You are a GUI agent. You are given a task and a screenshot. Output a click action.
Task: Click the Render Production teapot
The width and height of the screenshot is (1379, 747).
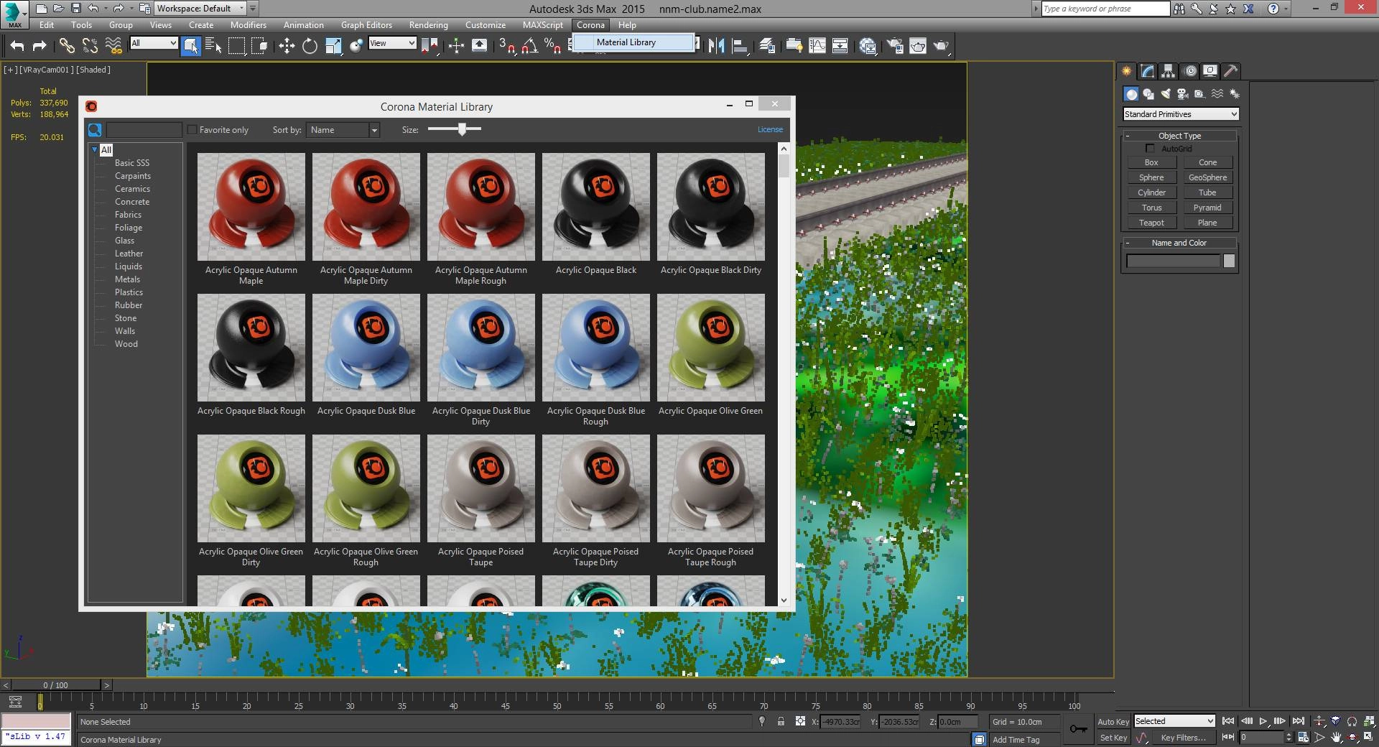pos(941,46)
